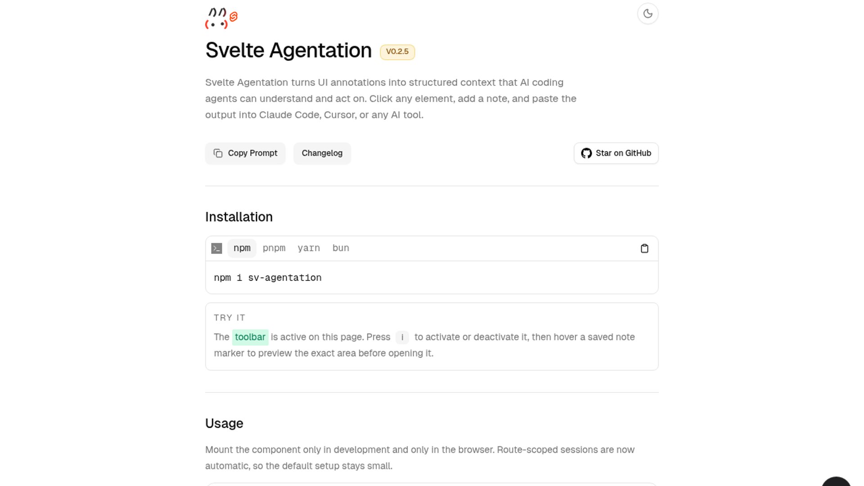Open the Changelog
This screenshot has height=486, width=864.
[322, 153]
